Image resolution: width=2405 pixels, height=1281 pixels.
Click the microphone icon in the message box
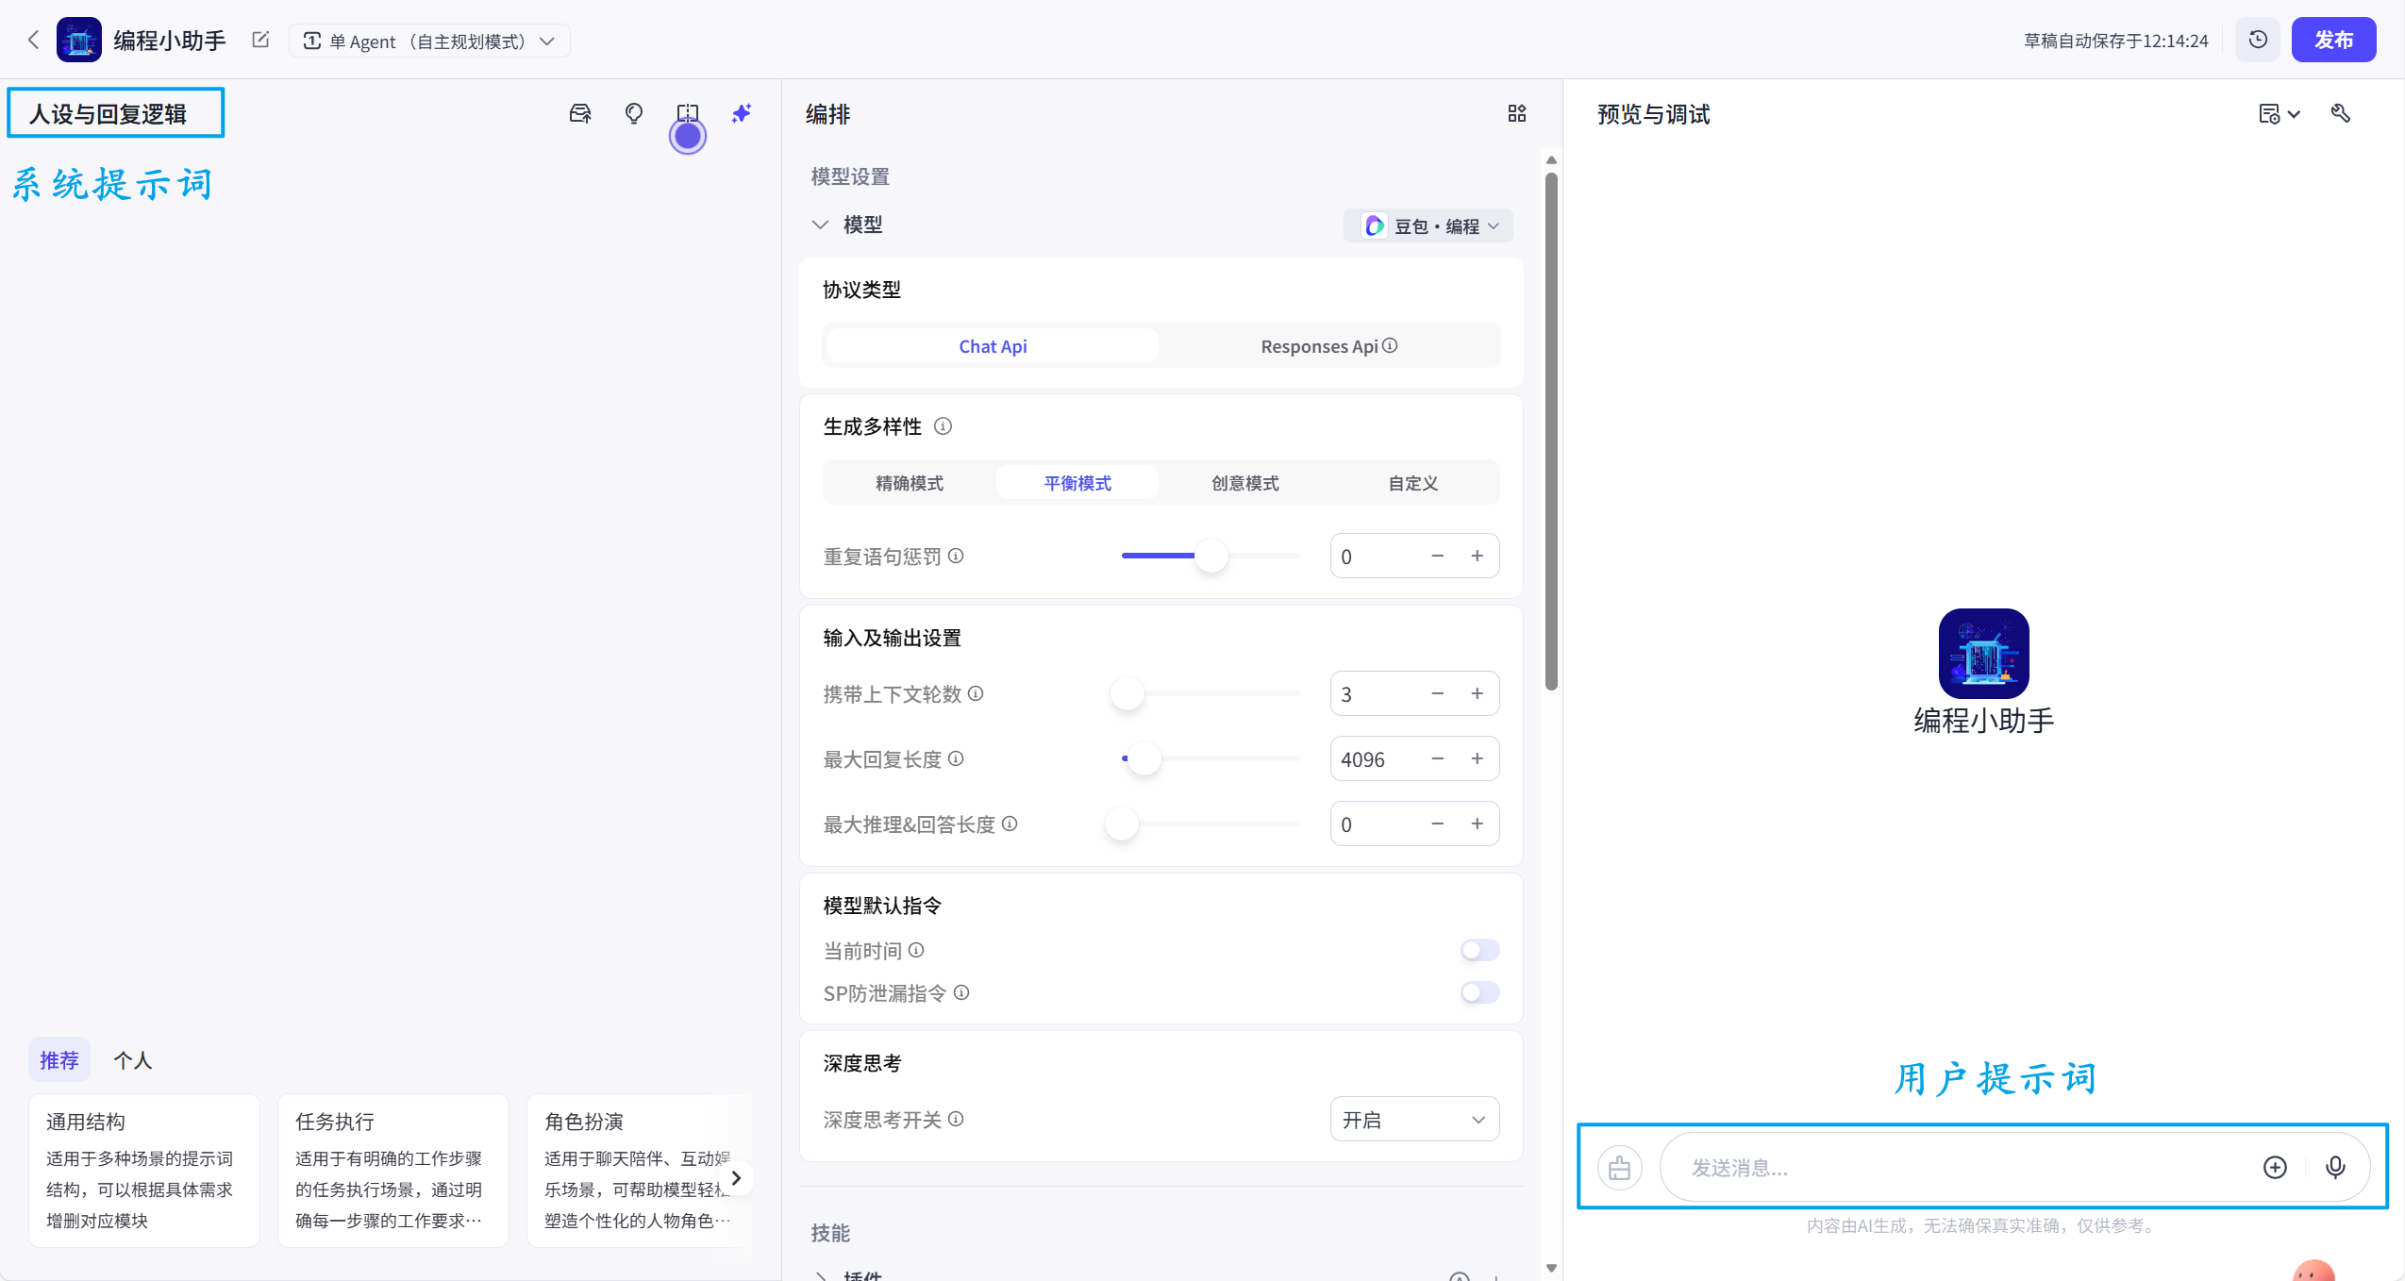tap(2334, 1167)
